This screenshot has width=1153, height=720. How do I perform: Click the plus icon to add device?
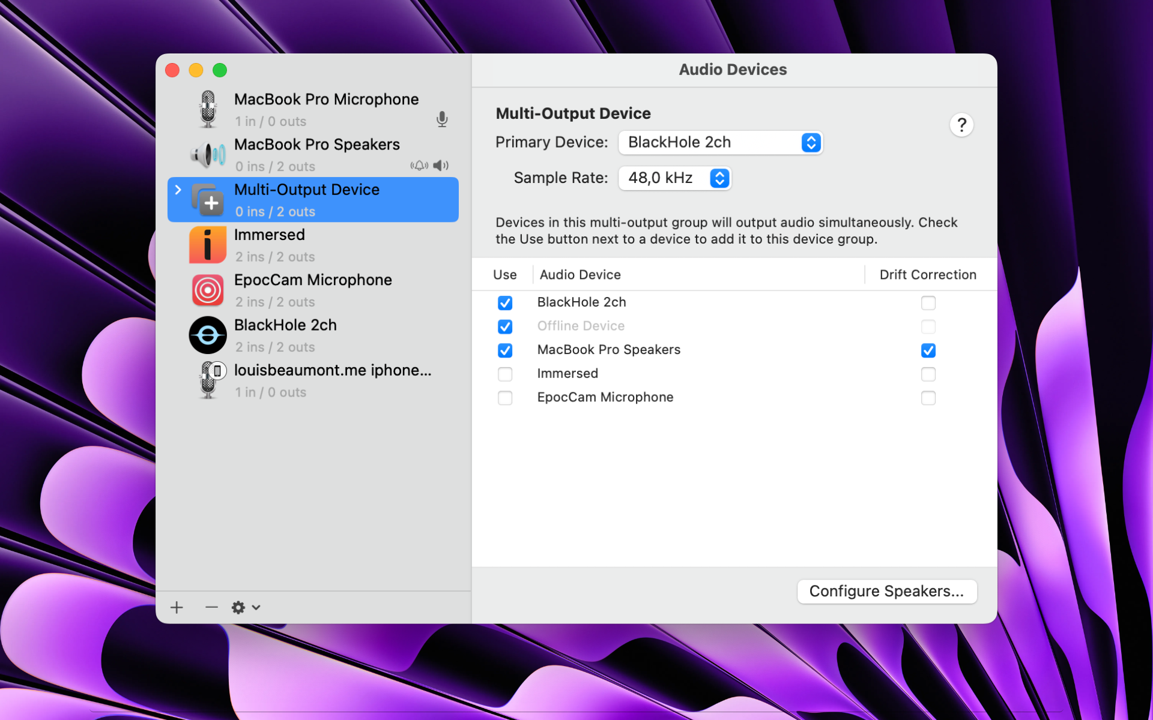pyautogui.click(x=177, y=607)
